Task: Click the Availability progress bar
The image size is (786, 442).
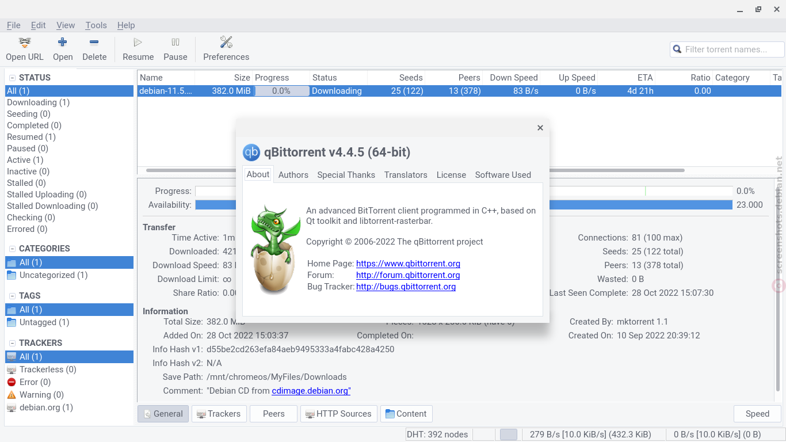Action: 464,205
